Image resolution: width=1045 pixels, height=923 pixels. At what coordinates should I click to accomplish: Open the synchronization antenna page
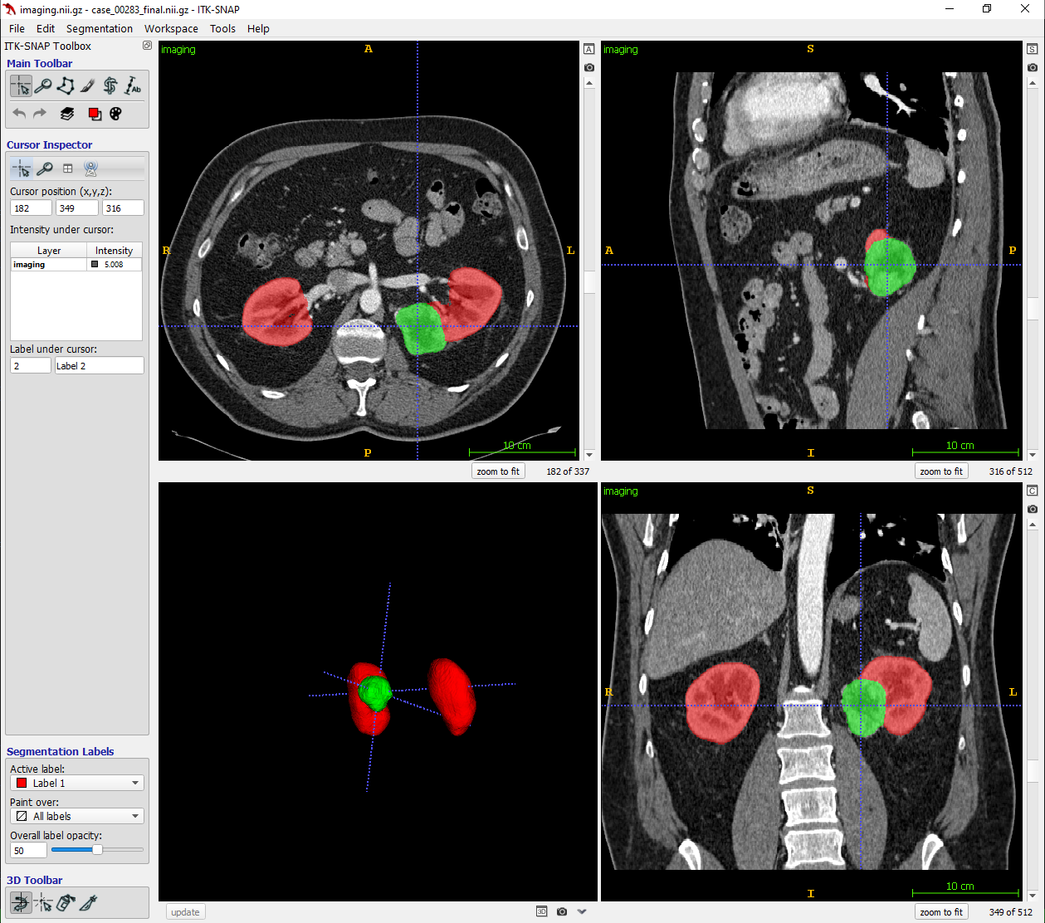click(91, 168)
